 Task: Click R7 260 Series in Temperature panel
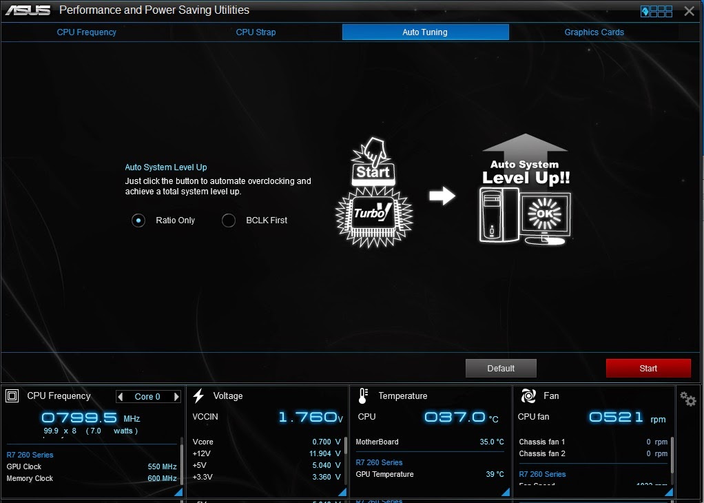(x=379, y=462)
